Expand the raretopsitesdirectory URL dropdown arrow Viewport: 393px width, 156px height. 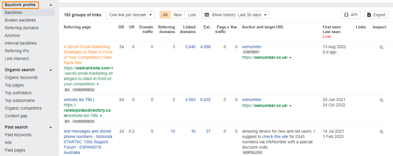coord(101,116)
